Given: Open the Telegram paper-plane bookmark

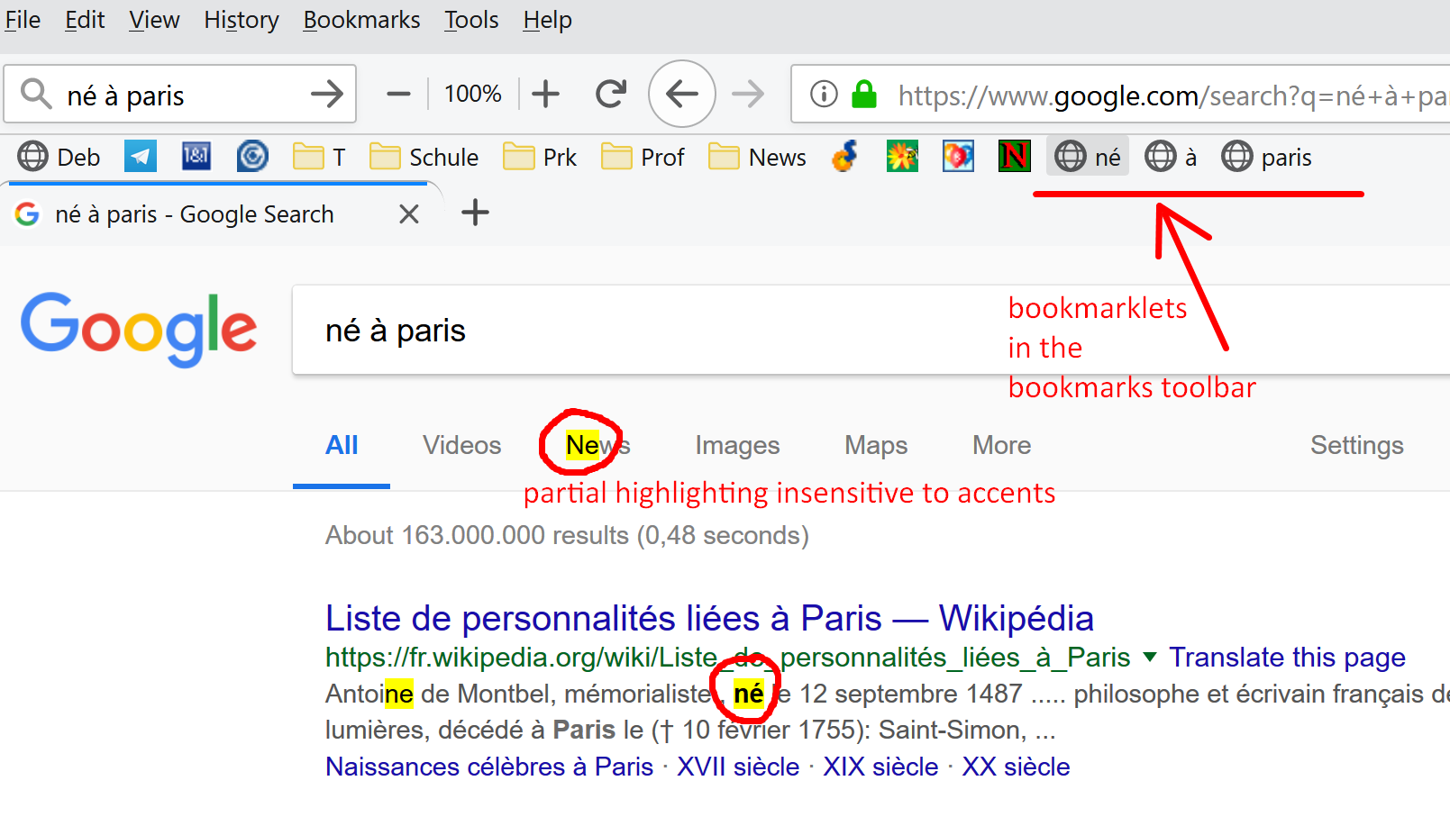Looking at the screenshot, I should tap(141, 157).
